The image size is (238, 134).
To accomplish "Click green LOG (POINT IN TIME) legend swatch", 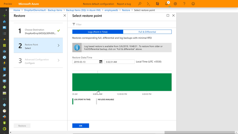I will pos(73,101).
